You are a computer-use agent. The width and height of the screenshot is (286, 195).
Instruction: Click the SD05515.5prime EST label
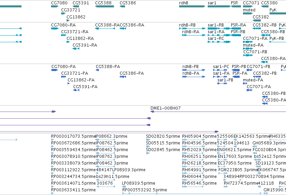[163, 143]
